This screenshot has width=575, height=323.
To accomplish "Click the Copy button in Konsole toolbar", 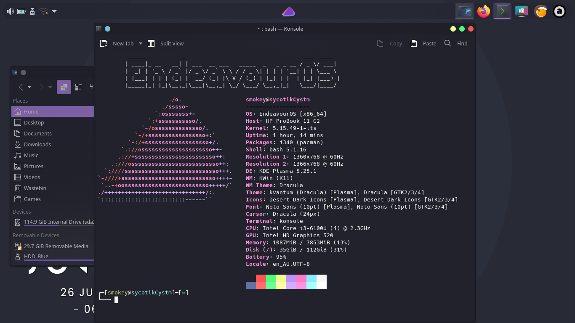I will point(389,43).
